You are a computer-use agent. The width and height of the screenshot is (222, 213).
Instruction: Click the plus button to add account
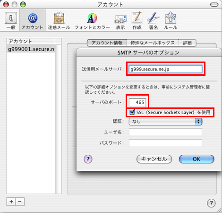(x=11, y=202)
